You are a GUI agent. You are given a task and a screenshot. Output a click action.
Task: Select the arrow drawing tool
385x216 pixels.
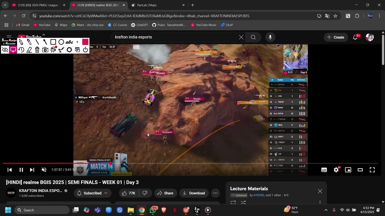[x=45, y=42]
